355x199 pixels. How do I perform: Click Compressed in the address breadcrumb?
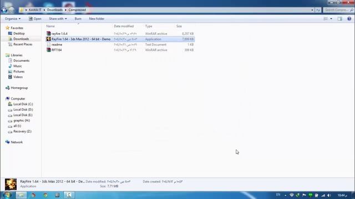(77, 10)
